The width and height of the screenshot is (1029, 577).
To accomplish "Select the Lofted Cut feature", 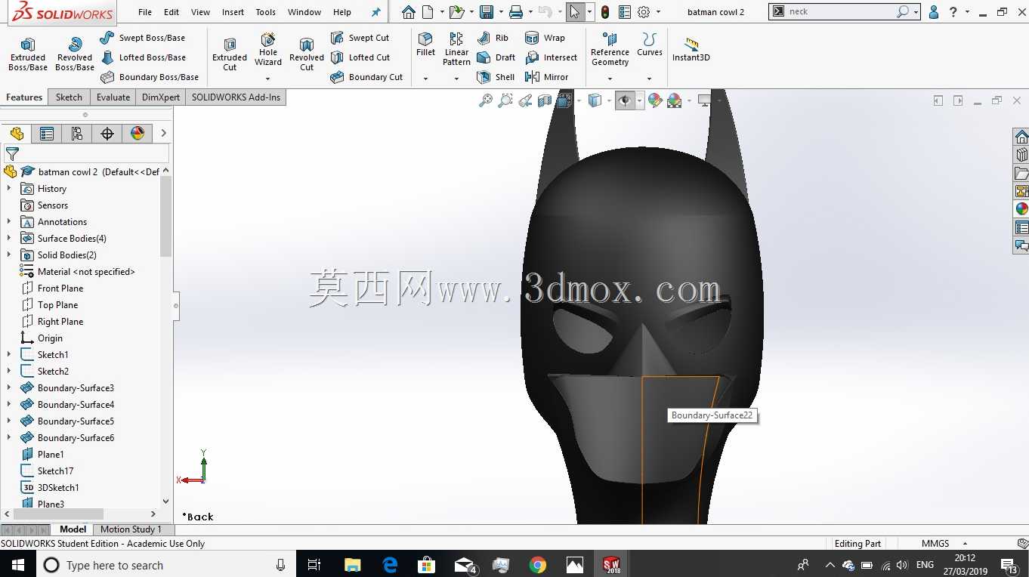I will tap(360, 57).
